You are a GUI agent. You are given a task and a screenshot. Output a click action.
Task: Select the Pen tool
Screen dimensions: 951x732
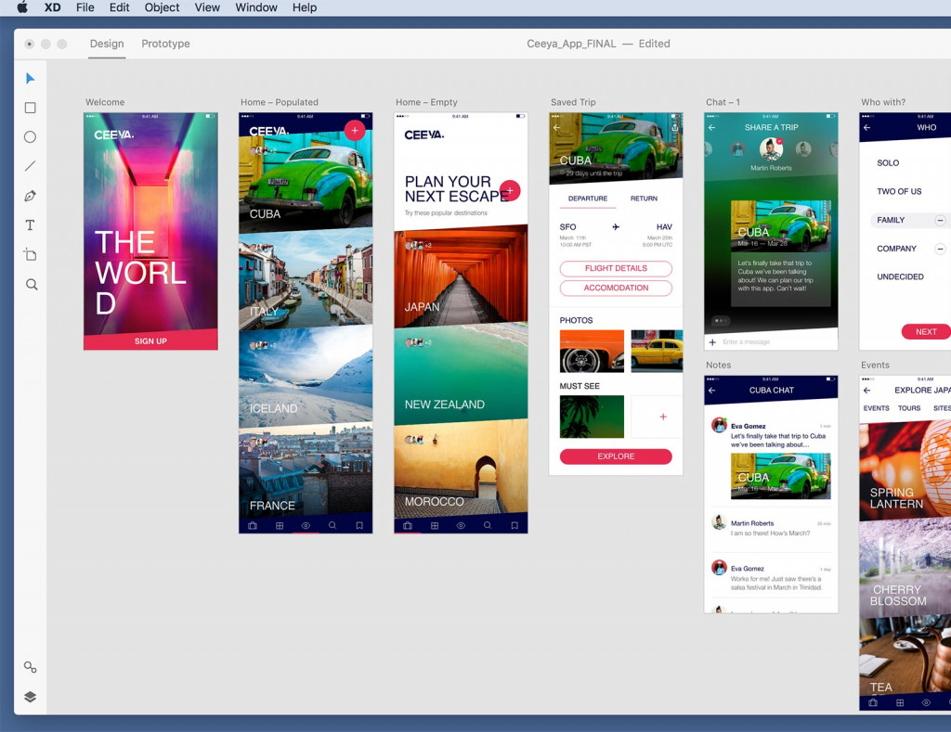click(x=30, y=196)
